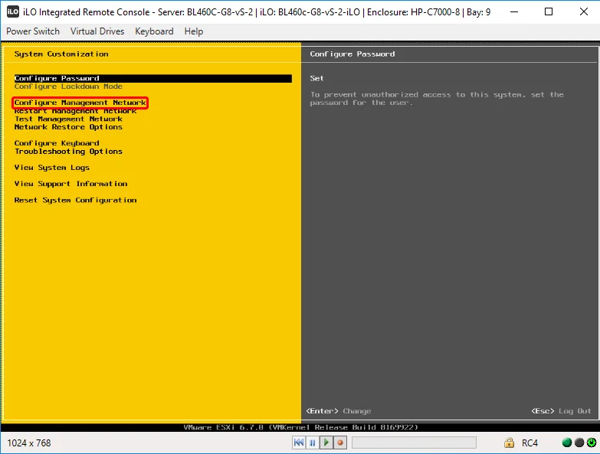Click the pause playback button
Screen dimensions: 600x454
[312, 443]
